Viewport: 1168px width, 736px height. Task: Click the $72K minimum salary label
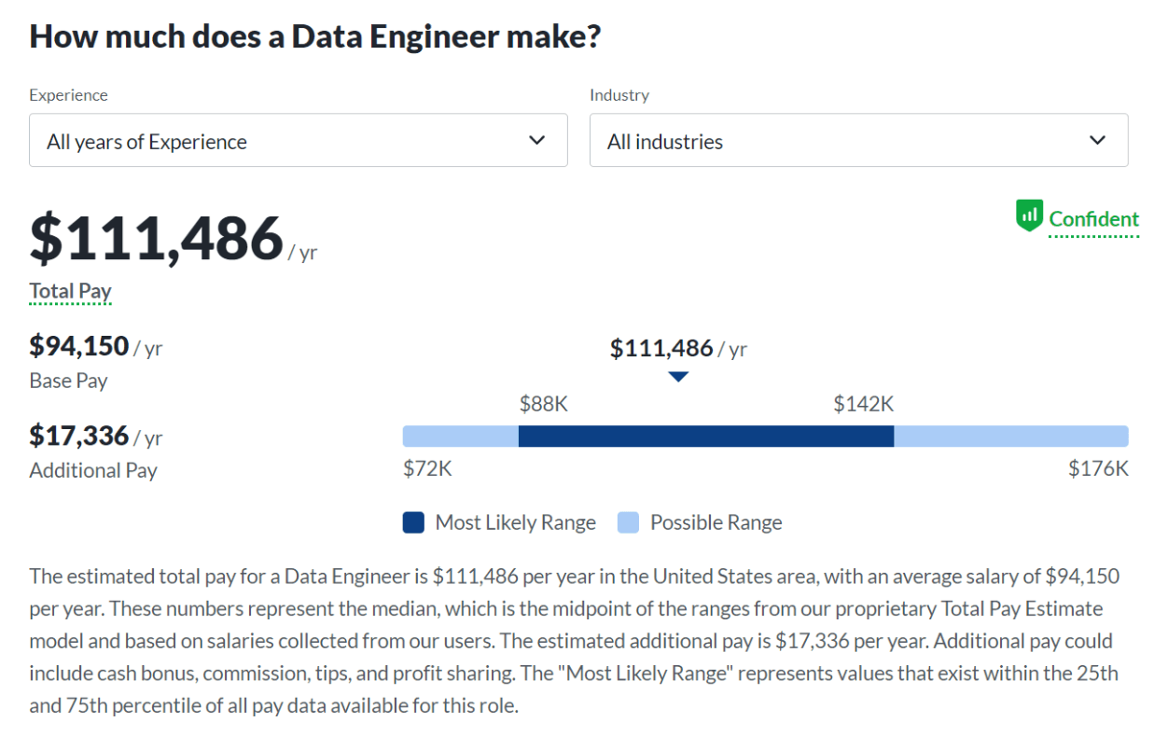(x=427, y=468)
